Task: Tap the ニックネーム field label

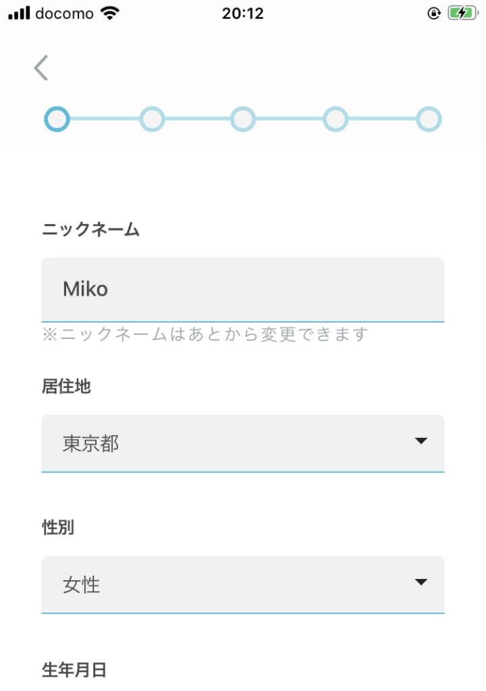Action: coord(90,230)
